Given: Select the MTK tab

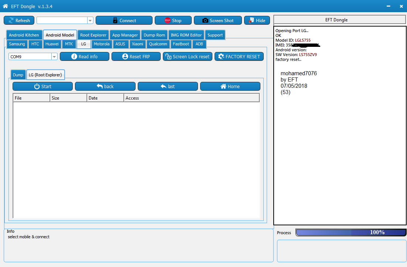Looking at the screenshot, I should point(69,44).
